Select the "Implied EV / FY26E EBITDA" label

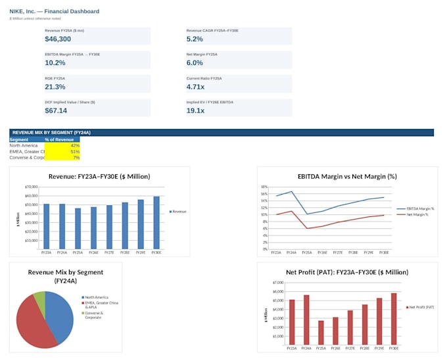pyautogui.click(x=210, y=102)
